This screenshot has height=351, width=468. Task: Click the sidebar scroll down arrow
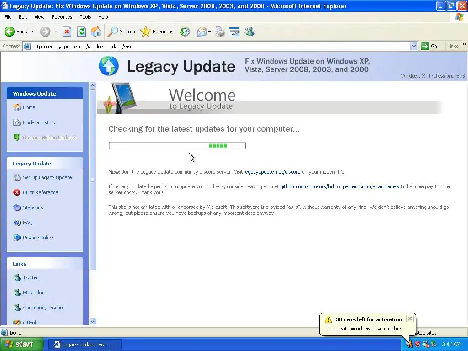pyautogui.click(x=92, y=321)
